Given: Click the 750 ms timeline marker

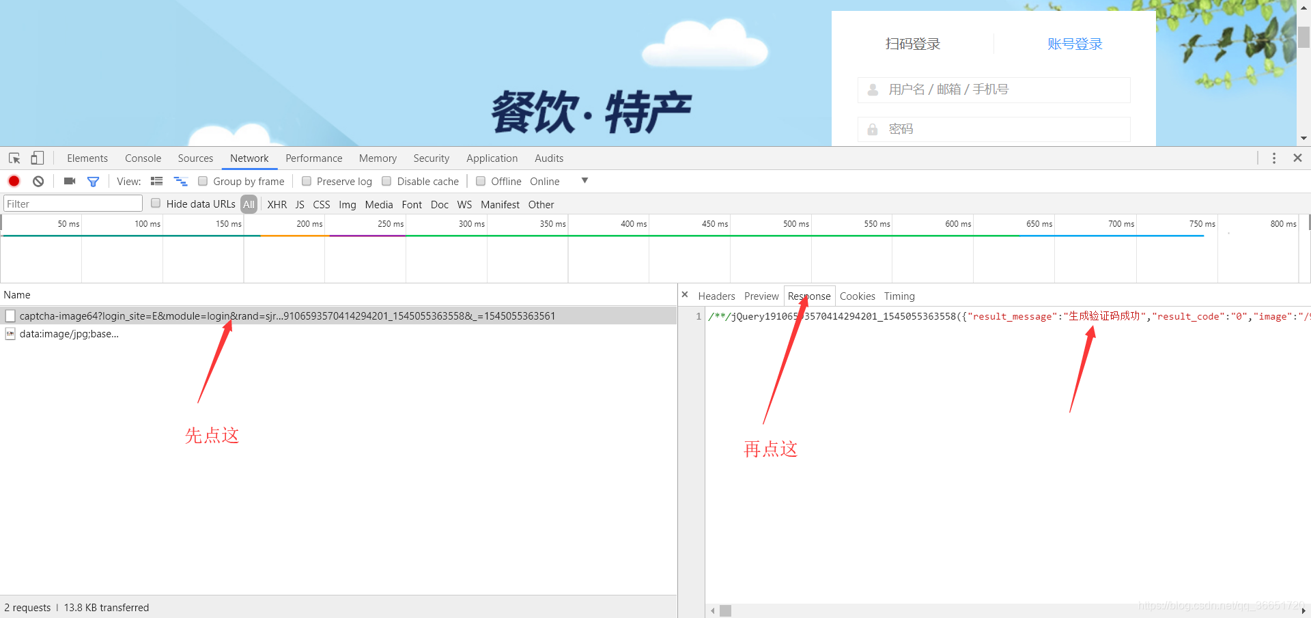Looking at the screenshot, I should click(x=1202, y=224).
